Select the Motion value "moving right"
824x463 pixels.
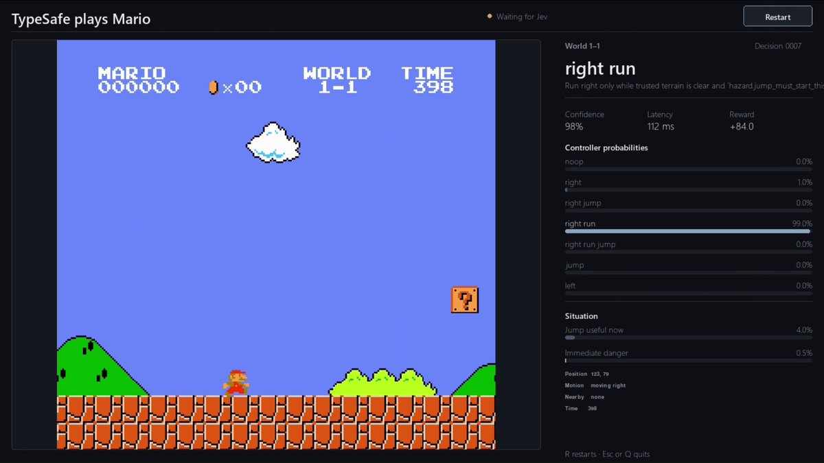(x=607, y=385)
